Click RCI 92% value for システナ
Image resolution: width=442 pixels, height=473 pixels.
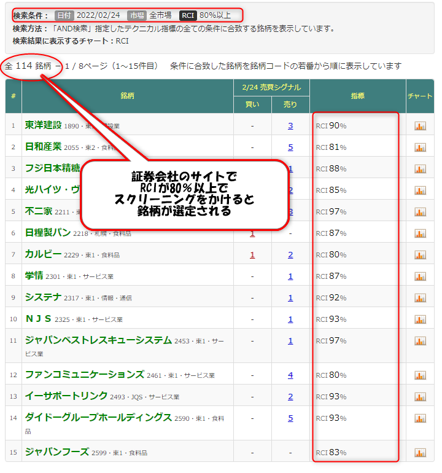coord(331,298)
